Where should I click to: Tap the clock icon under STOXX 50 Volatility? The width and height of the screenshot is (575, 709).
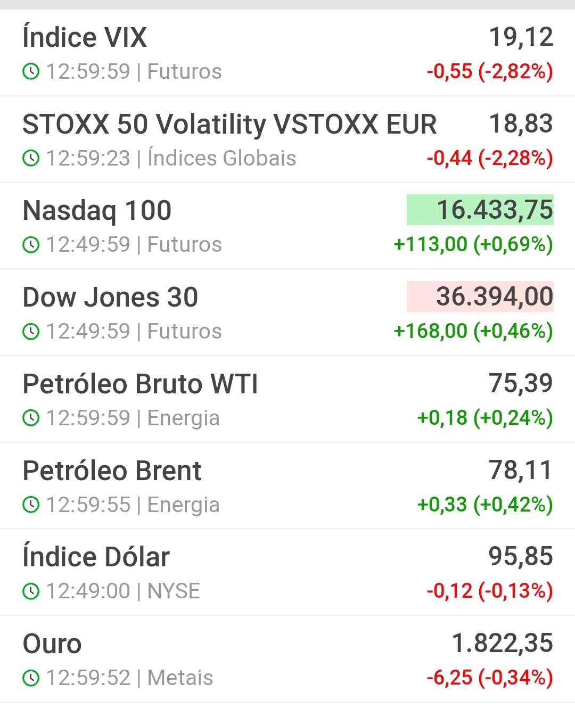click(x=31, y=158)
